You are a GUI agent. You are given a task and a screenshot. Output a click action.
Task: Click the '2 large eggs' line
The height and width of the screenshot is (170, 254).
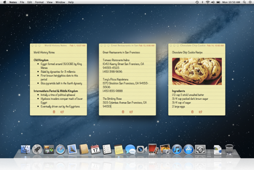point(178,106)
